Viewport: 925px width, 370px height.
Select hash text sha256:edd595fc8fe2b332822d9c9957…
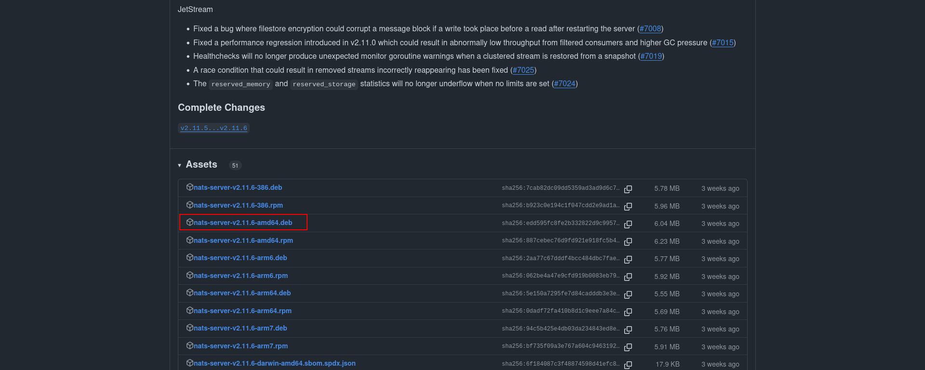(x=561, y=224)
